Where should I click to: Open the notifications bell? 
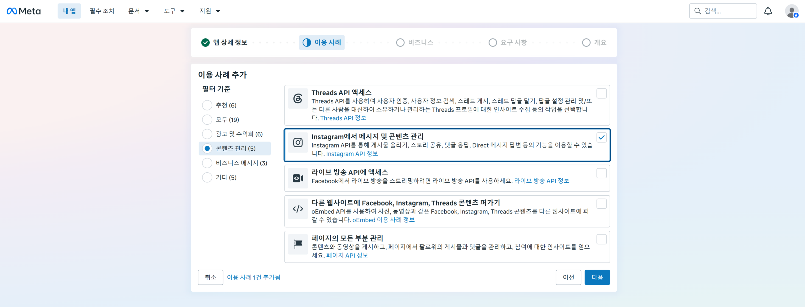(x=768, y=11)
